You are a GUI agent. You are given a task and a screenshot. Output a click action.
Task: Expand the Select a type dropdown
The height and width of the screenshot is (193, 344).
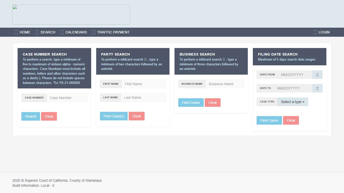(x=293, y=102)
